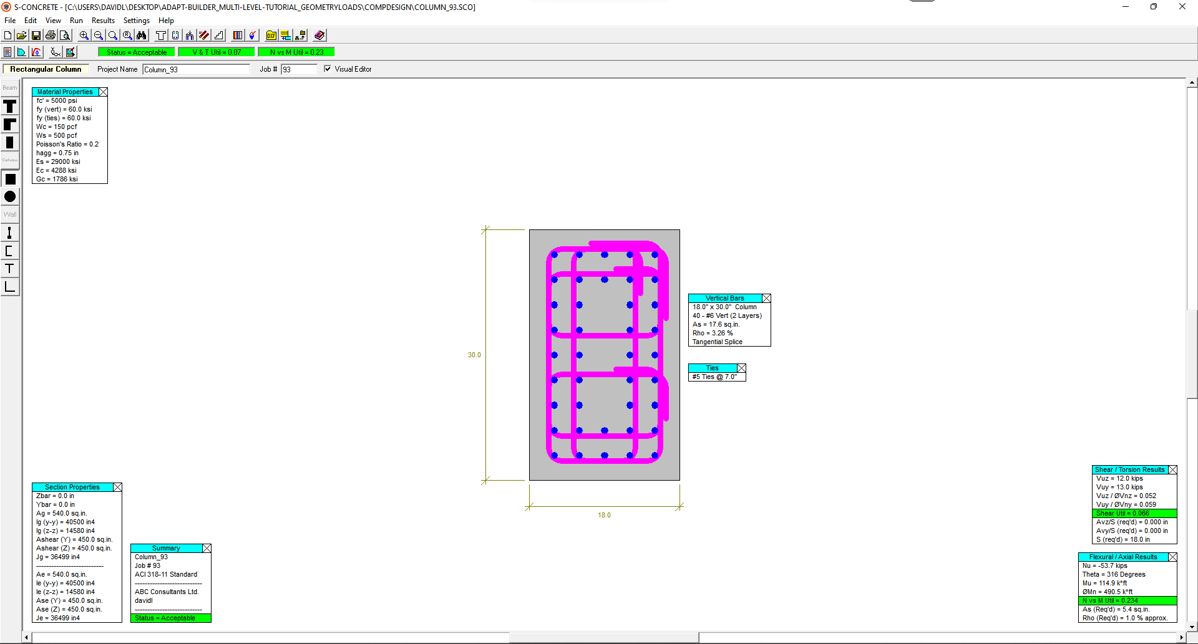This screenshot has width=1198, height=644.
Task: Click the N vs M Util indicator
Action: coord(296,52)
